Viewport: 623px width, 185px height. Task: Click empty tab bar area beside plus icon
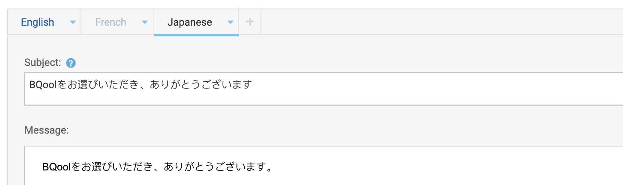click(x=441, y=22)
